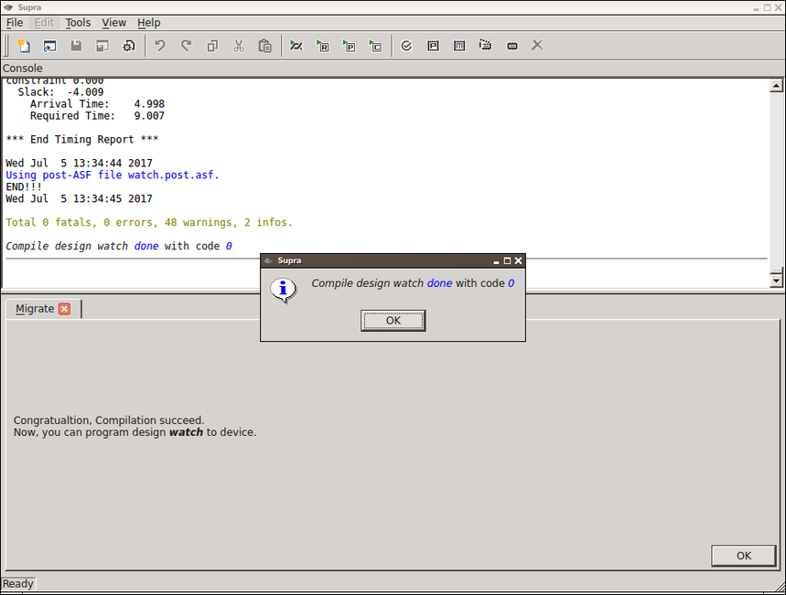Maximize the Supra message dialog

click(x=507, y=260)
